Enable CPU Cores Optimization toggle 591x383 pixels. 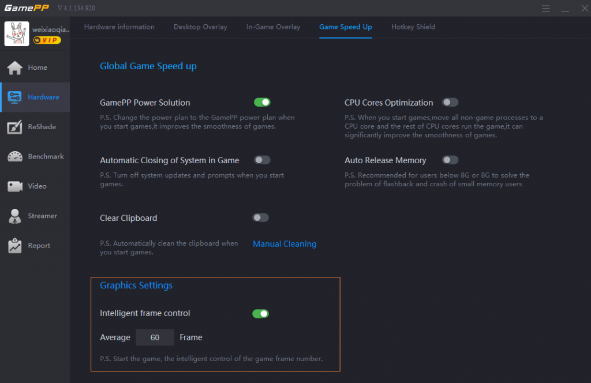click(x=450, y=103)
